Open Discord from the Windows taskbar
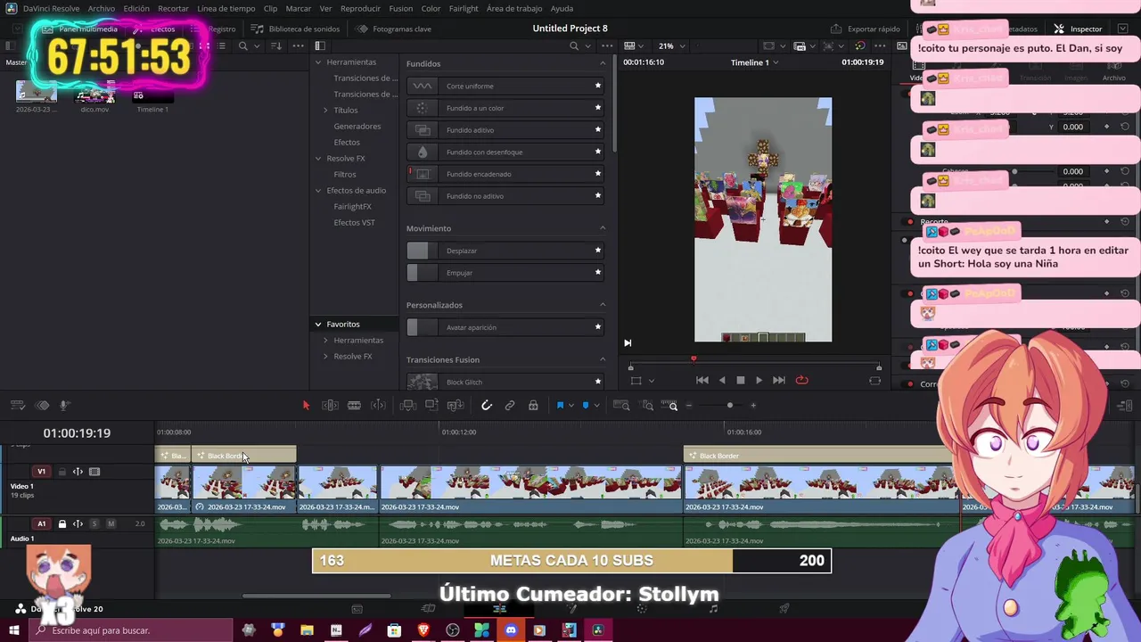The width and height of the screenshot is (1141, 642). [510, 630]
